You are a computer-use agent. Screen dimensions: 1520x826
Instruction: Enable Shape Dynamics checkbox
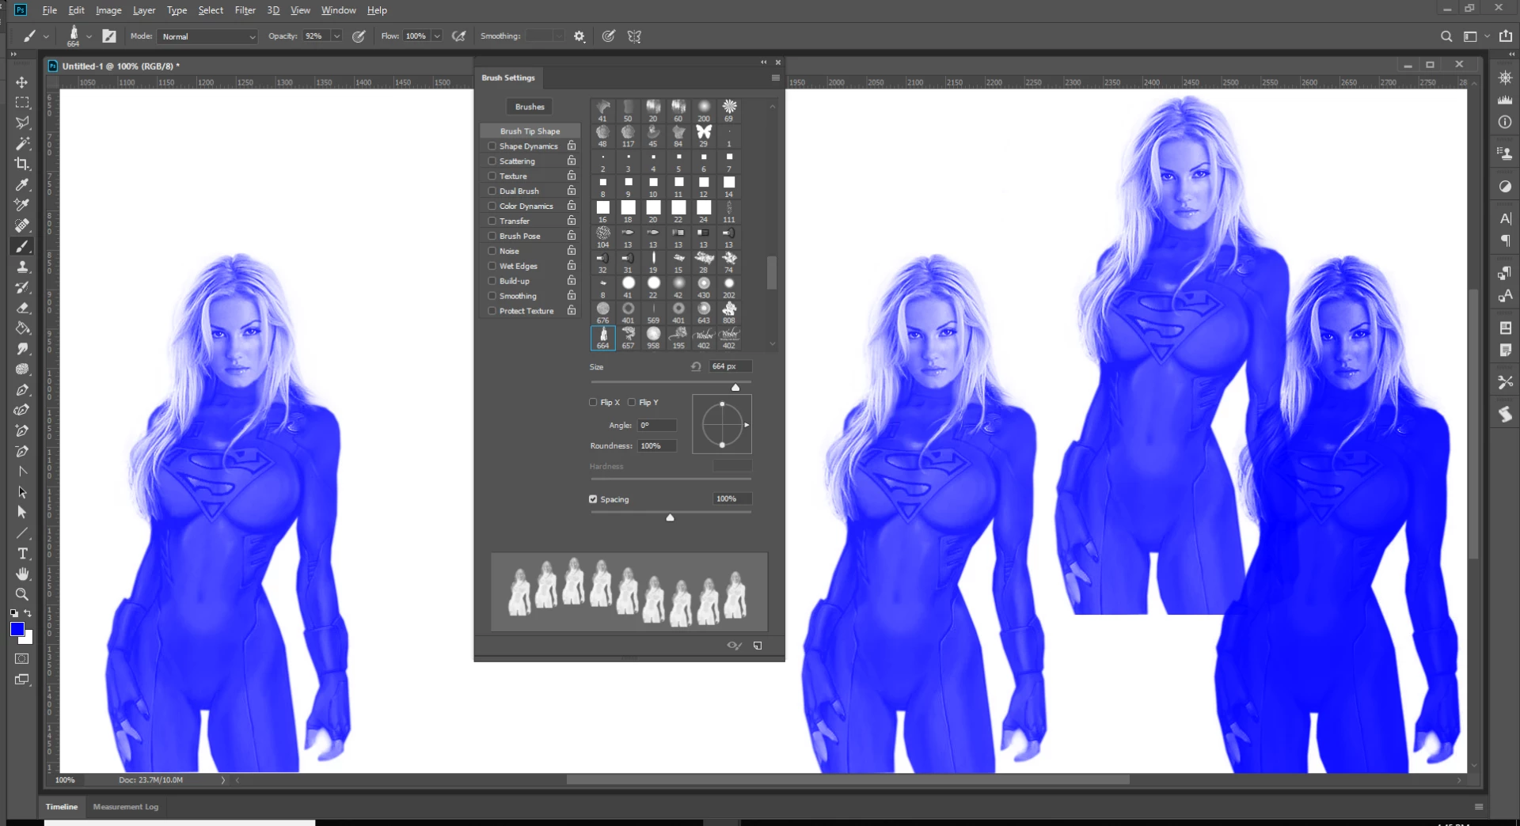(x=492, y=146)
